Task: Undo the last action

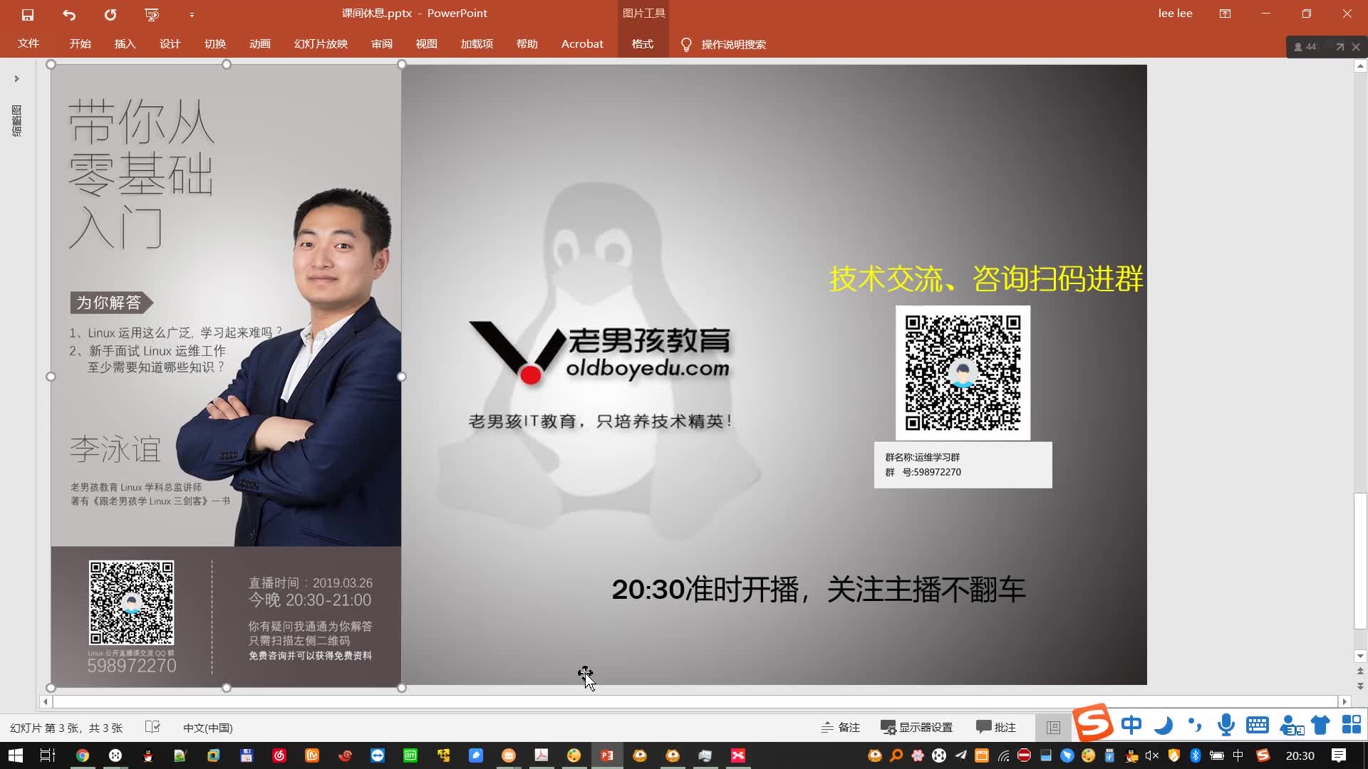Action: (69, 14)
